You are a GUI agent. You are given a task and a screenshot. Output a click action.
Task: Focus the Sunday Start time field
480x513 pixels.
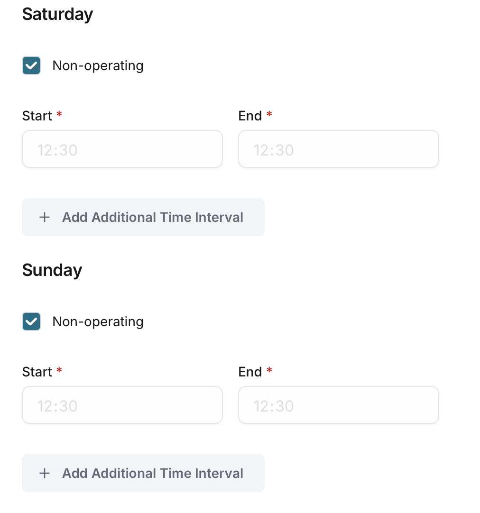pos(122,405)
